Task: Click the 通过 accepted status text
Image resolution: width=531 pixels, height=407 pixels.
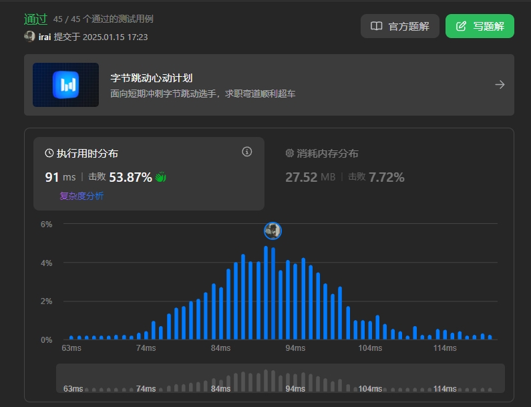Action: click(35, 19)
